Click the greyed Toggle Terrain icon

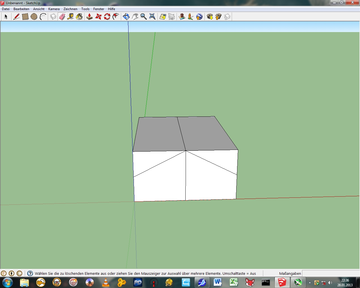[x=171, y=17]
